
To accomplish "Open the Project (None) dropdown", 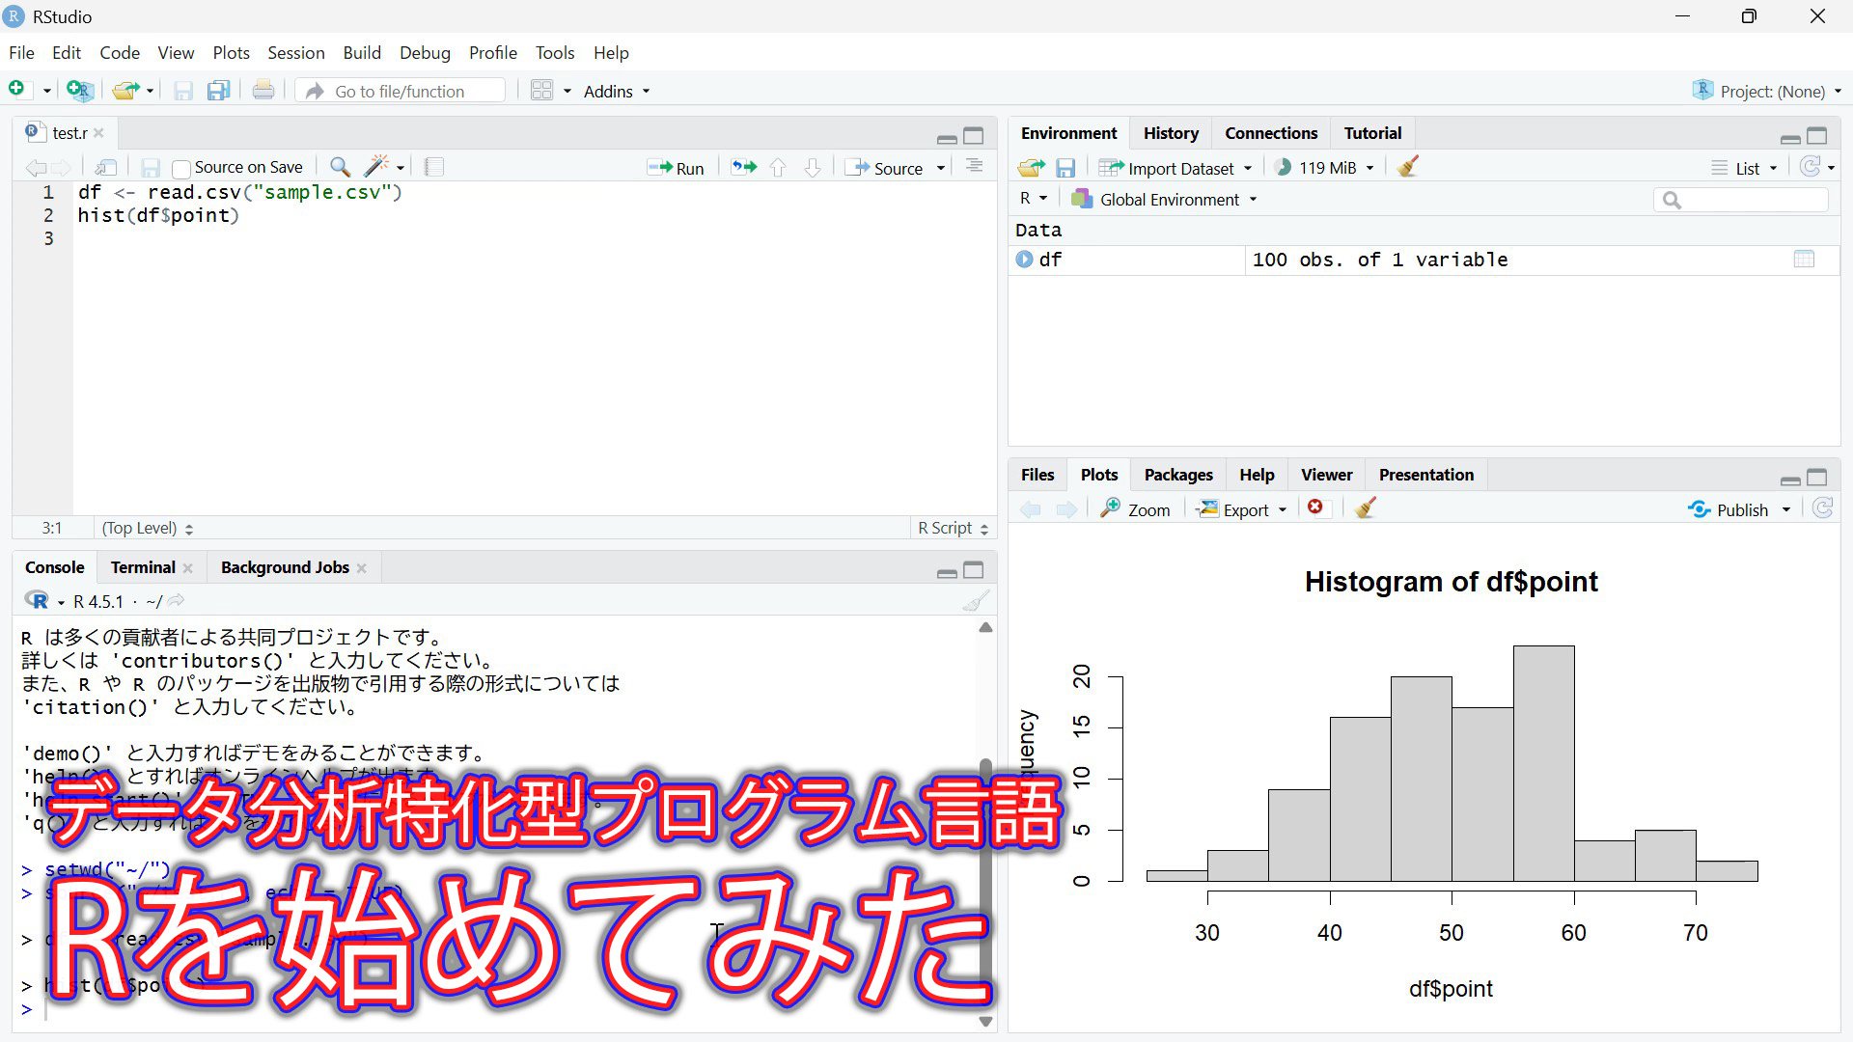I will 1767,91.
